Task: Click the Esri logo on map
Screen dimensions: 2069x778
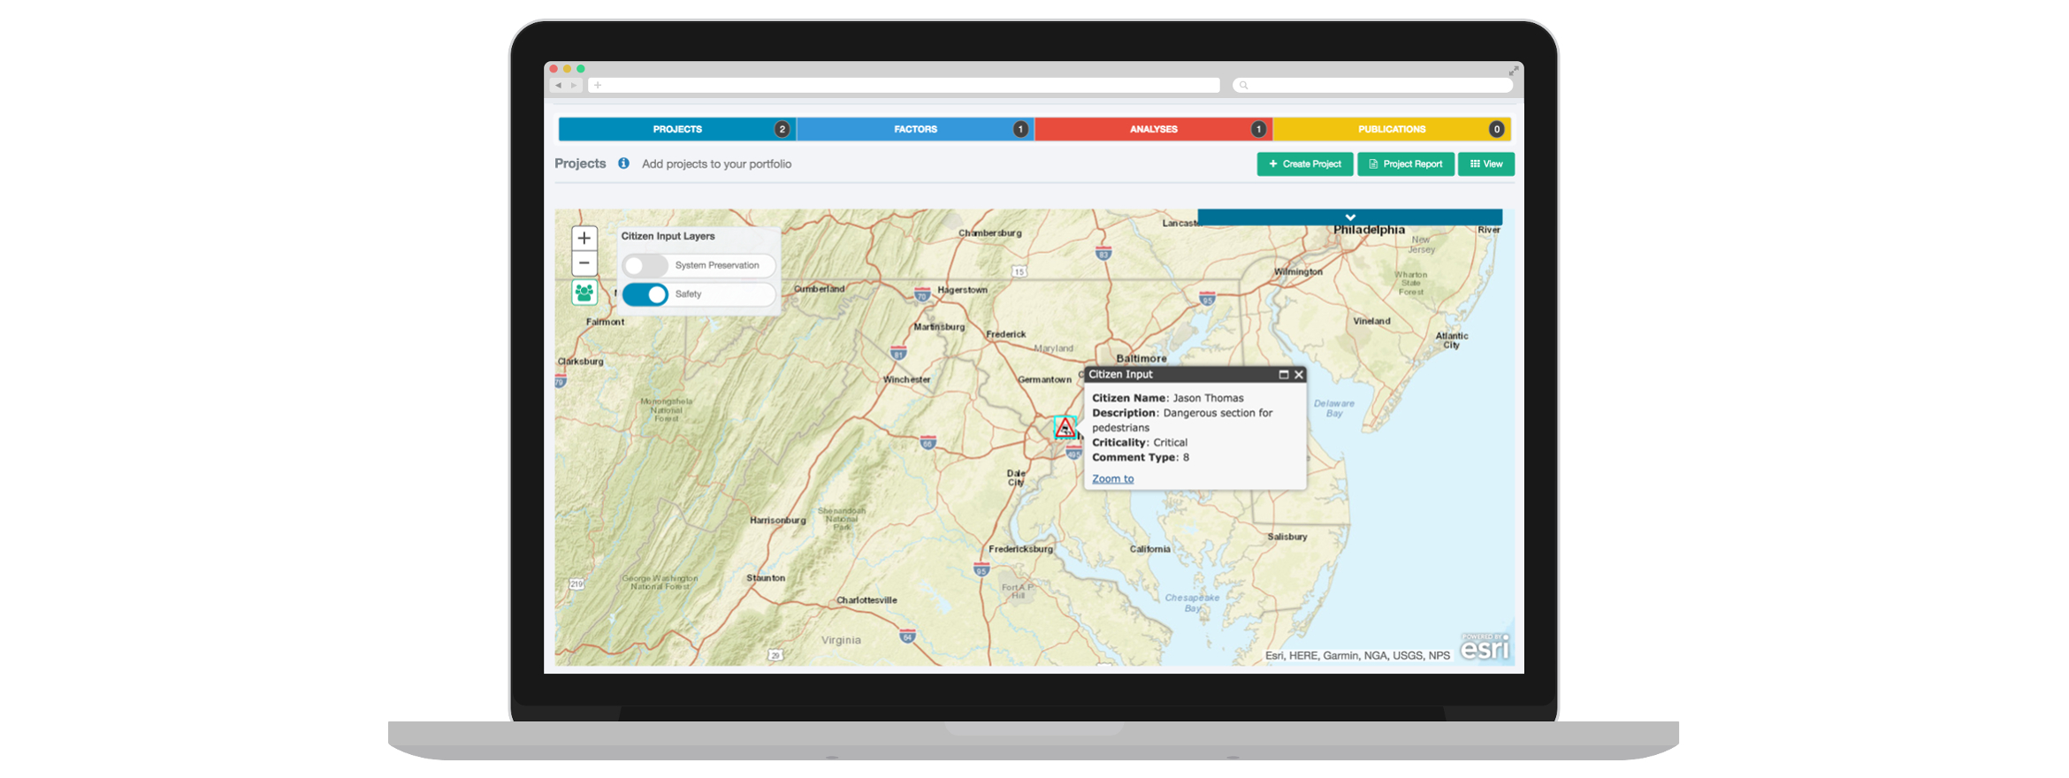Action: pyautogui.click(x=1485, y=647)
